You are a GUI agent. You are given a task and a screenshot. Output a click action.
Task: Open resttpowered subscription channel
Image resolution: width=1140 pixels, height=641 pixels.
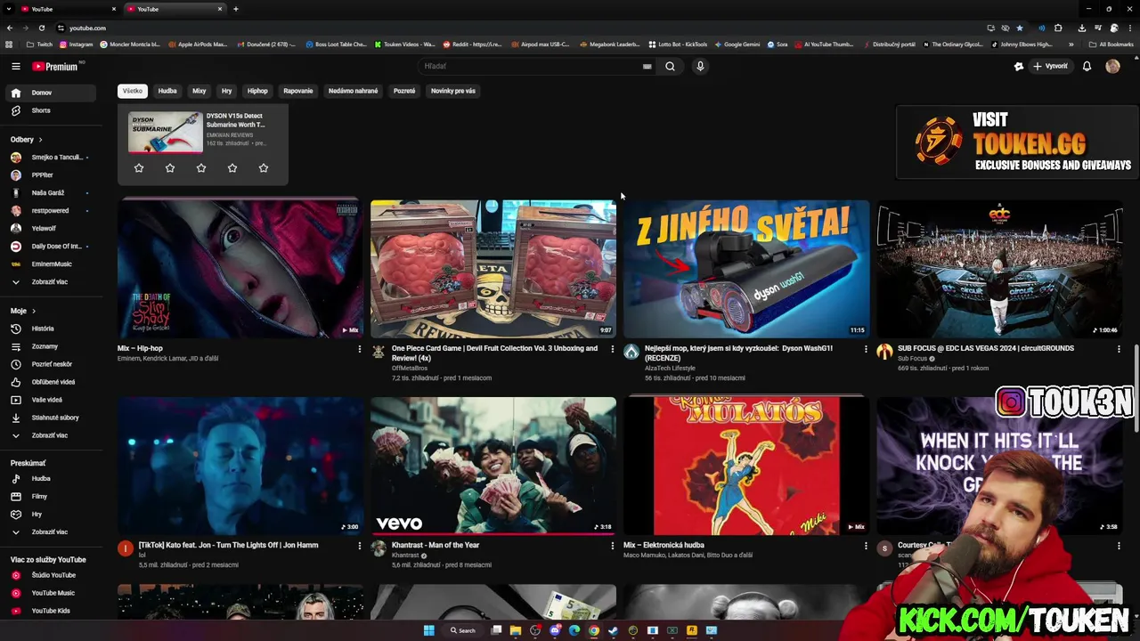click(51, 211)
